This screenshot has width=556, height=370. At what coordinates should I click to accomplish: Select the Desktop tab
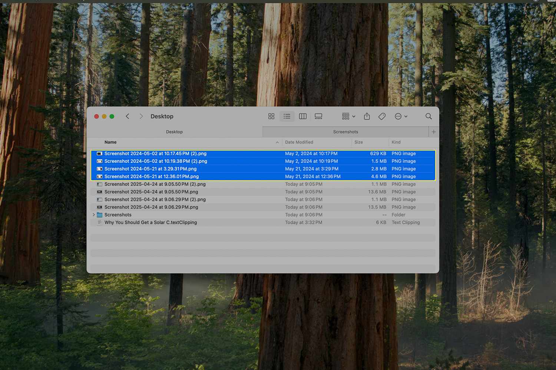coord(174,132)
